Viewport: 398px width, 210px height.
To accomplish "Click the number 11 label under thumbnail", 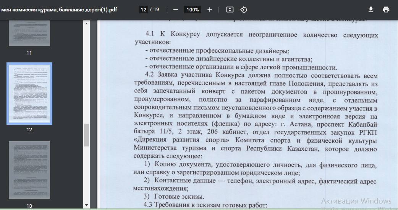I will tap(29, 53).
